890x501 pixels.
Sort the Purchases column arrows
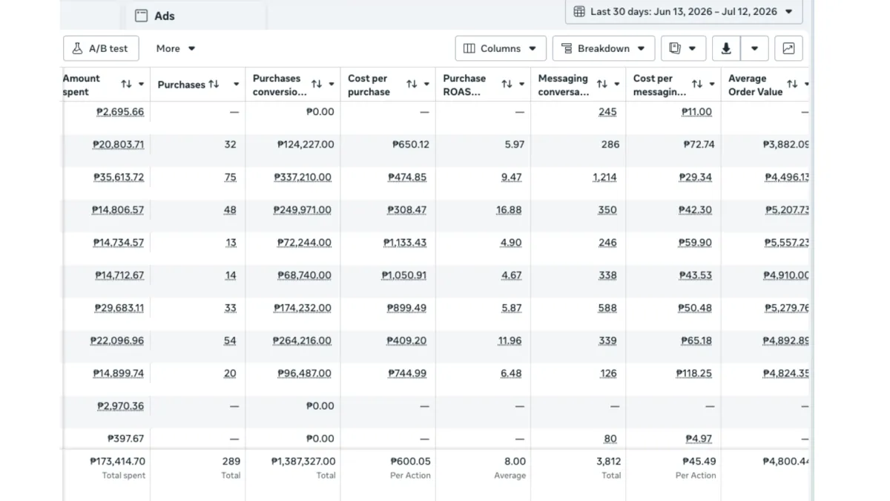coord(214,85)
